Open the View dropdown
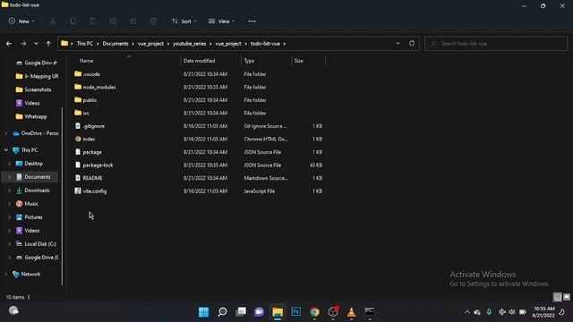 [x=221, y=21]
